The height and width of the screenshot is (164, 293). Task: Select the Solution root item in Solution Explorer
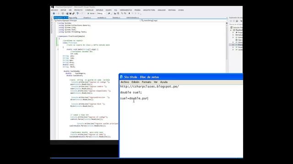click(x=237, y=27)
